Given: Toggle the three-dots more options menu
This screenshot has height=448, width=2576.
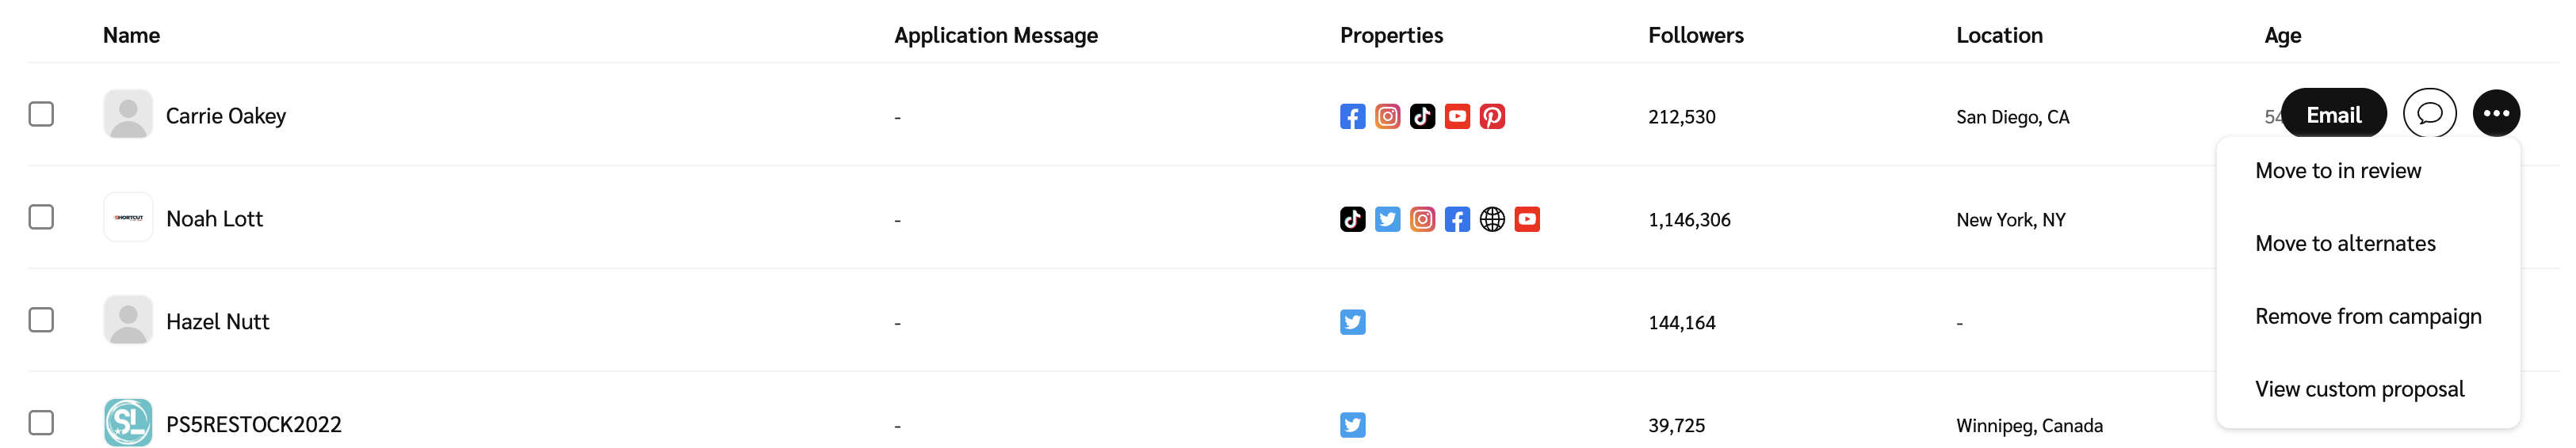Looking at the screenshot, I should pyautogui.click(x=2496, y=114).
